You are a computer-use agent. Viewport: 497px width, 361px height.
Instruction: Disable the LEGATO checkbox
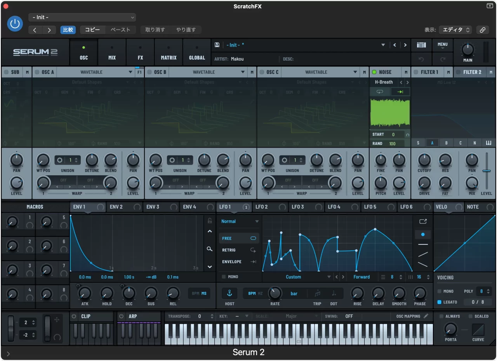tap(439, 302)
